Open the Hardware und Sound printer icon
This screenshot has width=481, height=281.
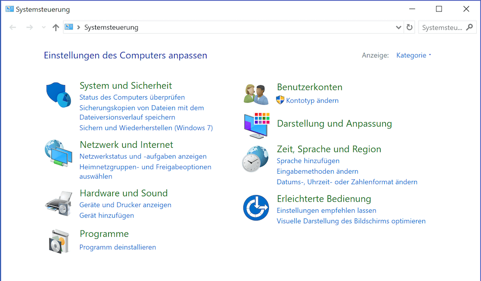(x=59, y=203)
